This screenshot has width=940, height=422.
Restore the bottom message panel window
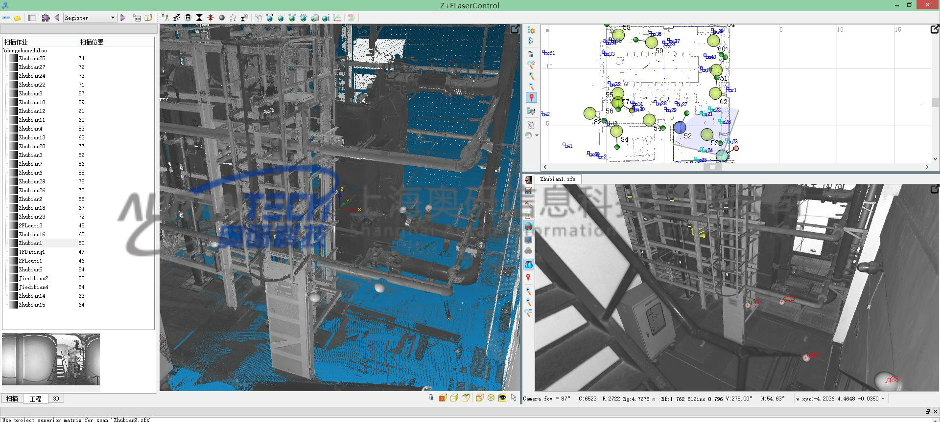coord(927,411)
